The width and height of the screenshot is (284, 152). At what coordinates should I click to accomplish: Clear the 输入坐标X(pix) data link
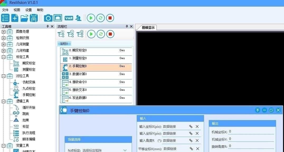point(197,126)
